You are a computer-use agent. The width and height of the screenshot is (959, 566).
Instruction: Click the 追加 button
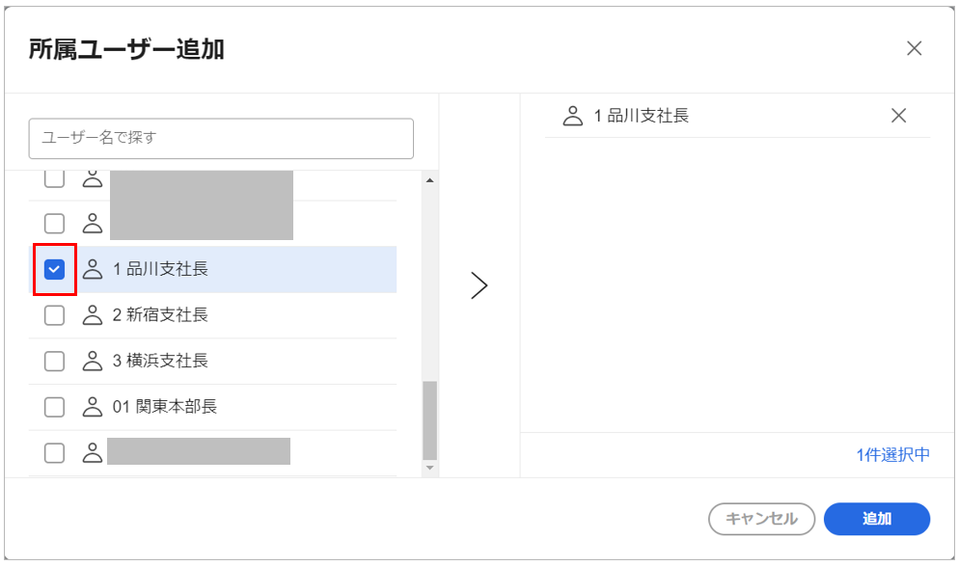[x=877, y=519]
